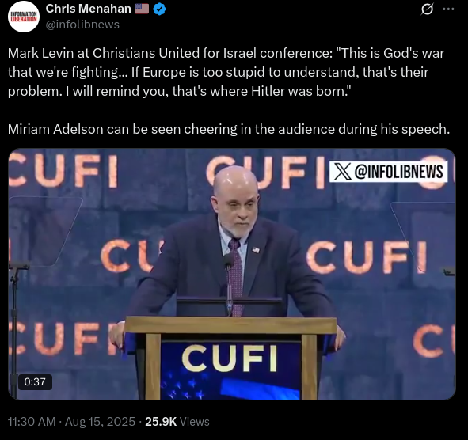Click the blue verified checkmark badge
468x440 pixels.
[159, 9]
